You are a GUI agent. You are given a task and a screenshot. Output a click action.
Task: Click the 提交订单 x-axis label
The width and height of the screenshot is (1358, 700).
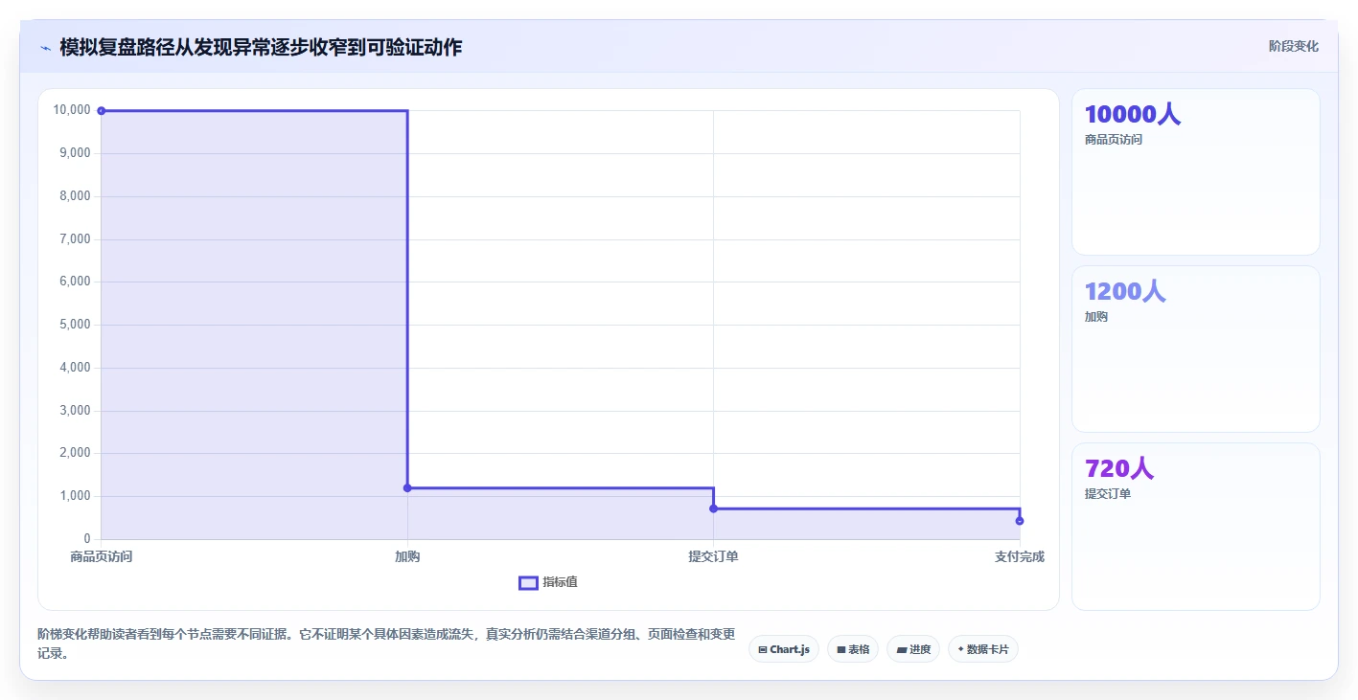713,556
